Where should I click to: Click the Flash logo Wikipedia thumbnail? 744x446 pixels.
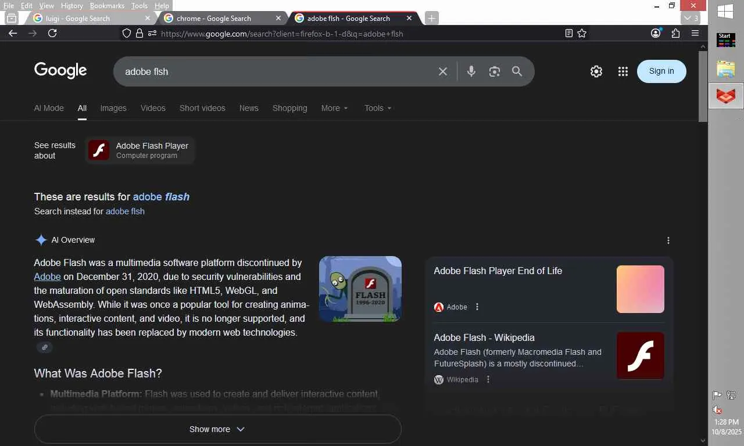pyautogui.click(x=641, y=356)
